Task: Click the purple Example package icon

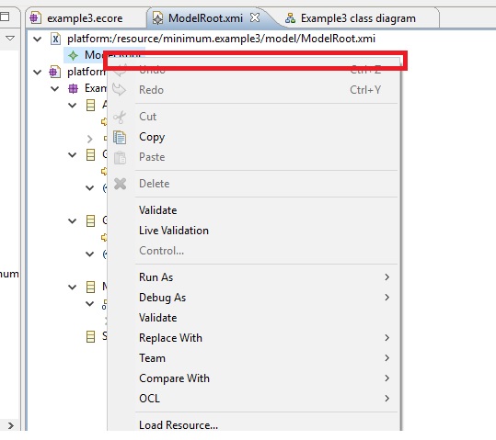Action: click(73, 88)
